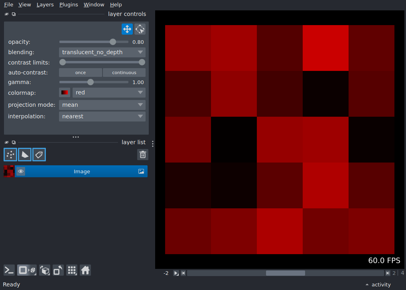Apply auto-contrast once

81,72
